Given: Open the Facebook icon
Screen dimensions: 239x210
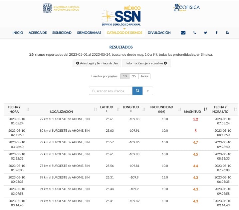Looking at the screenshot, I should pyautogui.click(x=217, y=33).
